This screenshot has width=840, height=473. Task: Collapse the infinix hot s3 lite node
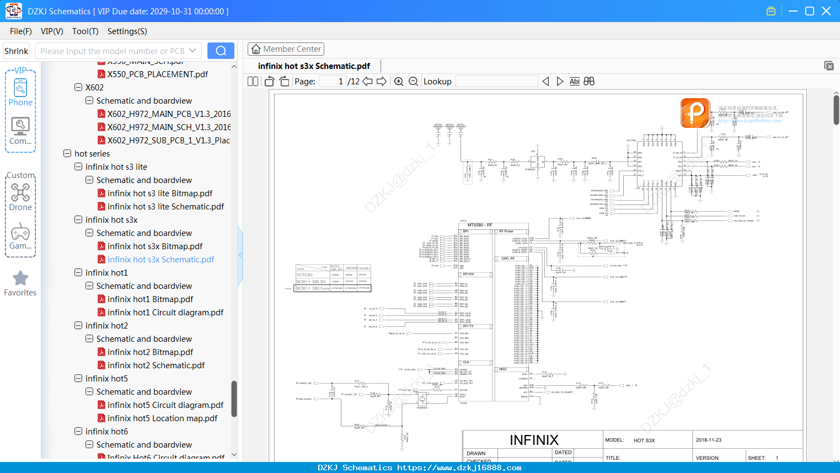click(78, 166)
